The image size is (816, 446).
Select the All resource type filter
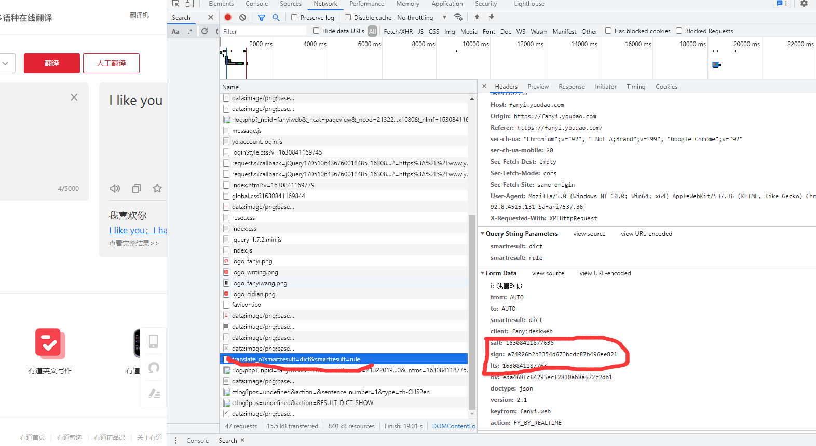(372, 31)
